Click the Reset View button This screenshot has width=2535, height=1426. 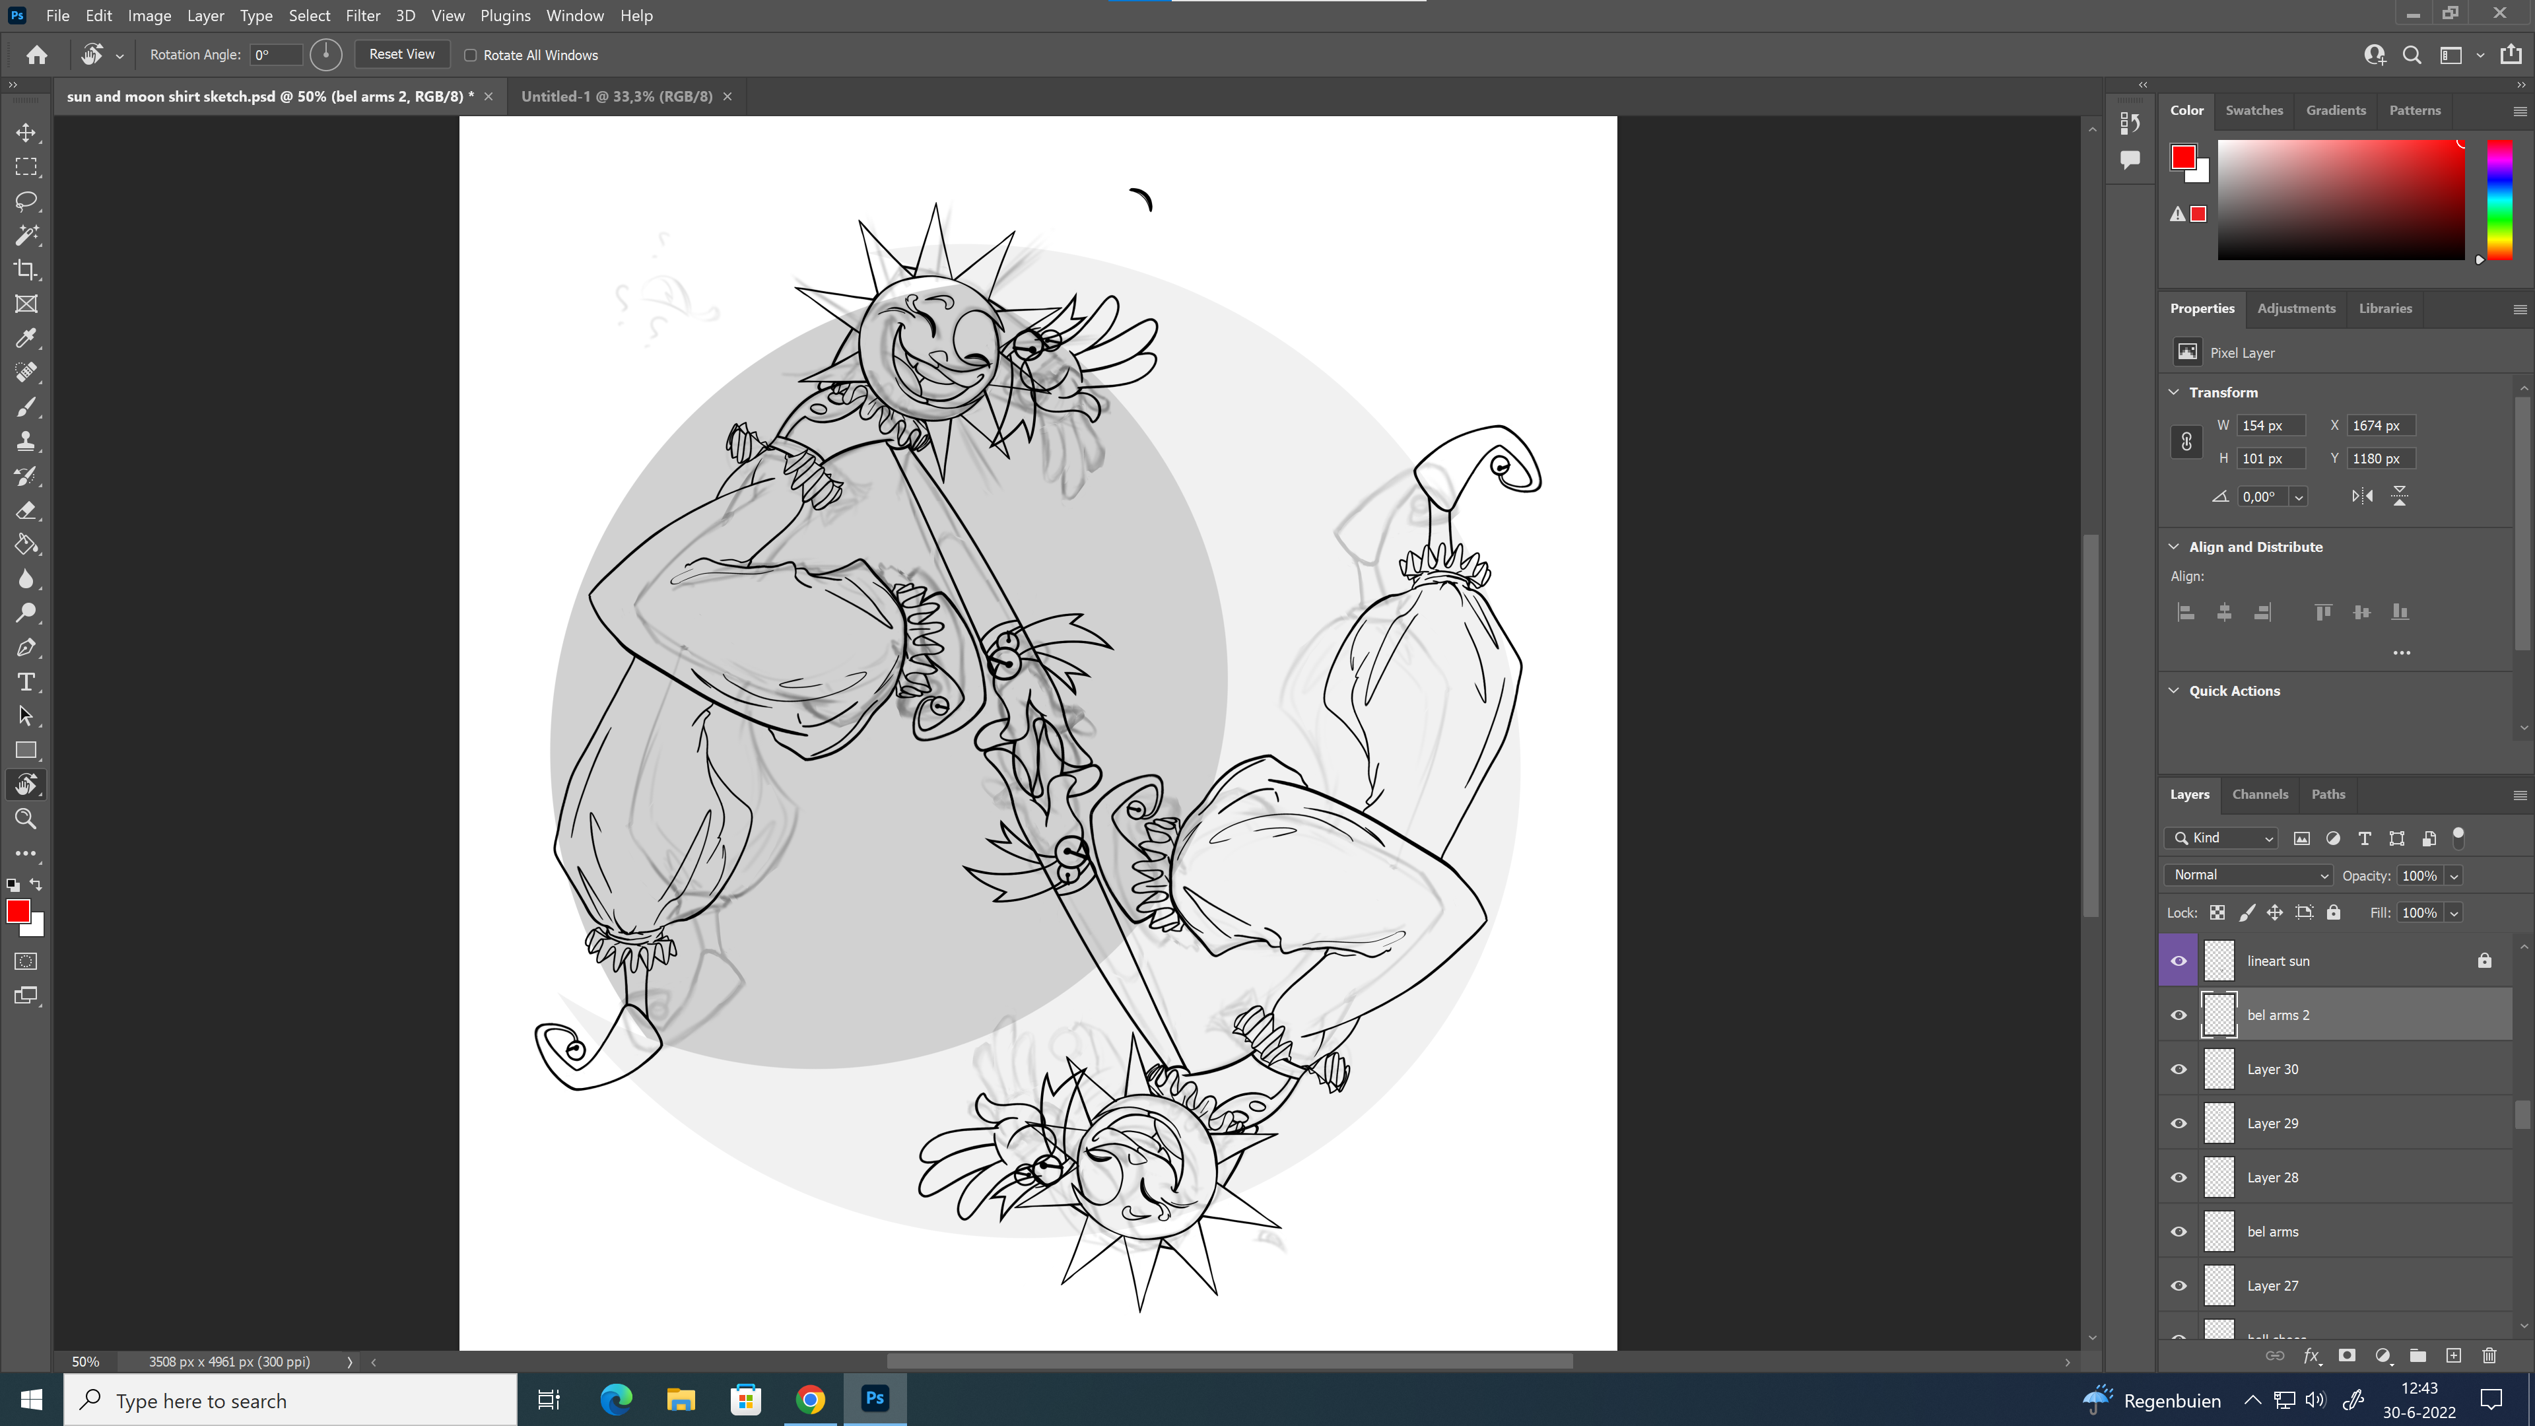(401, 54)
